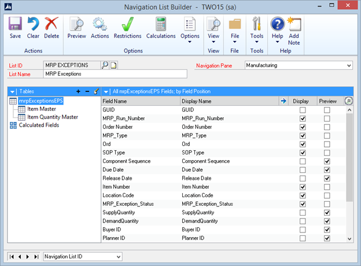Check Preview for Order Number
This screenshot has width=361, height=266.
(327, 127)
